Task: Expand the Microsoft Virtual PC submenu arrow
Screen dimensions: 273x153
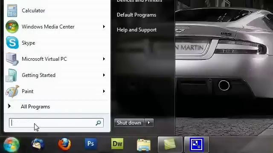Action: pyautogui.click(x=104, y=59)
